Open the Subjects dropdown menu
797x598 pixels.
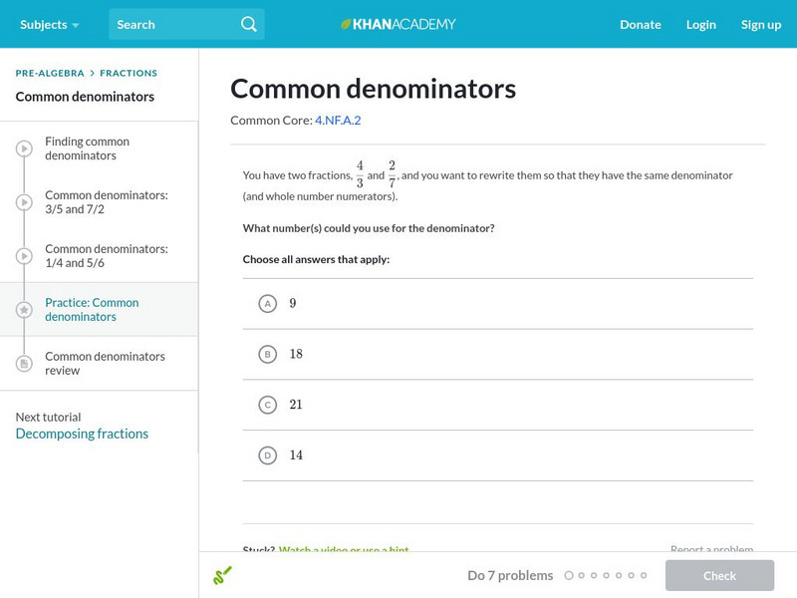click(49, 24)
